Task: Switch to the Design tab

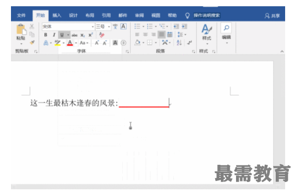Action: point(73,16)
